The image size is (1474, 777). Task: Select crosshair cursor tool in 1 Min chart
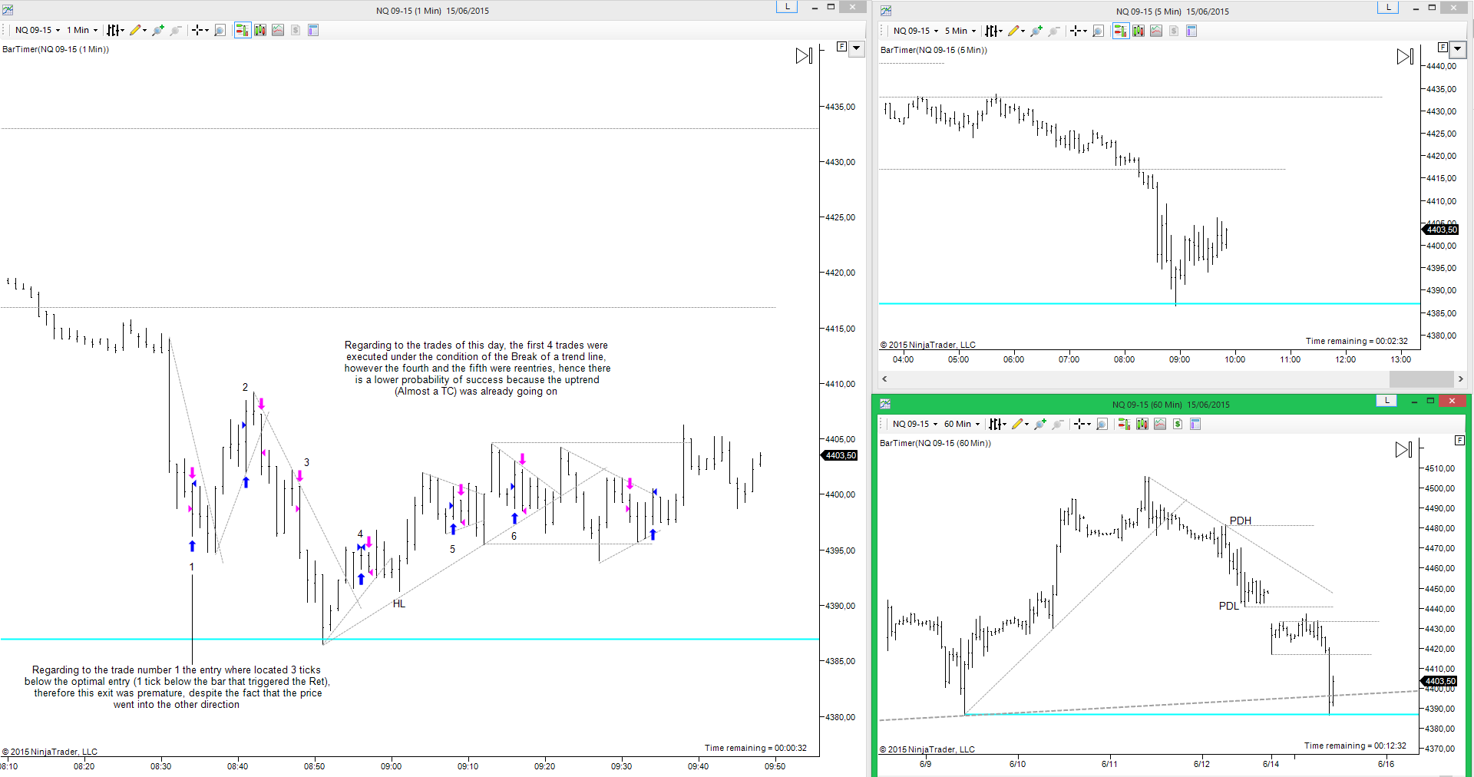200,30
